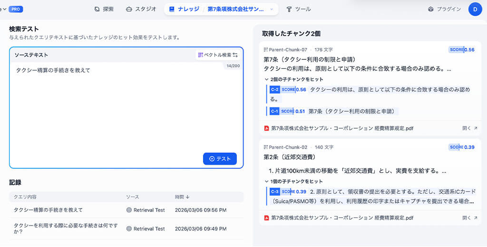This screenshot has height=247, width=487.
Task: Click the ツール hammer icon
Action: [x=289, y=9]
